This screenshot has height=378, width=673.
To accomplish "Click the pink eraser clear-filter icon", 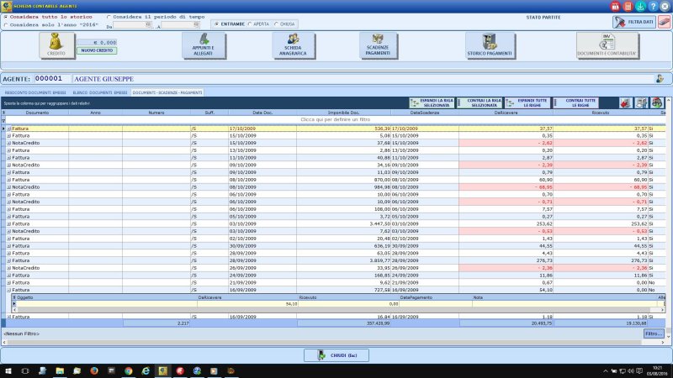I will pyautogui.click(x=665, y=22).
